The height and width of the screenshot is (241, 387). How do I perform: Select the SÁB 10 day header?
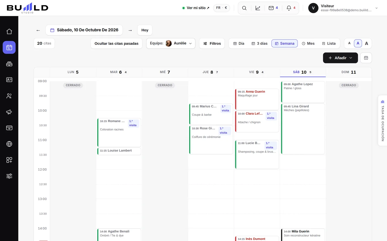tap(303, 72)
